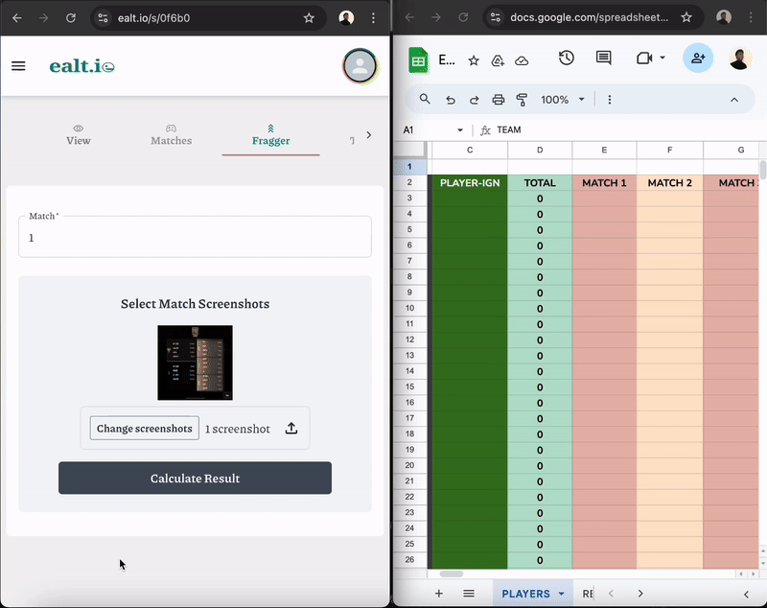This screenshot has height=608, width=767.
Task: Open browser menu in ealt.io window
Action: tap(373, 18)
